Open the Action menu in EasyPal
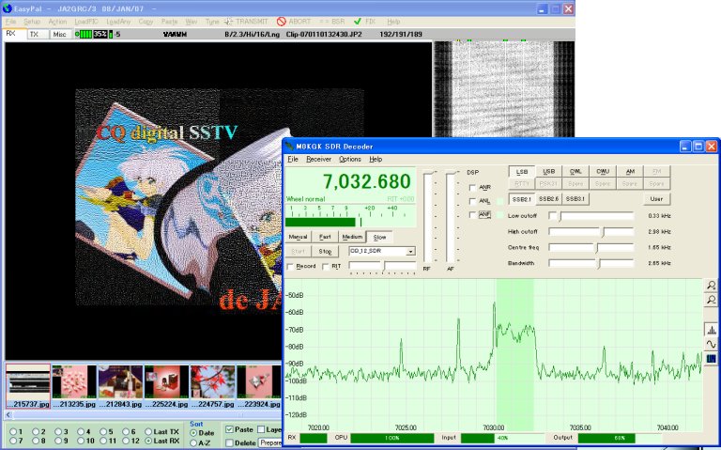 click(57, 22)
